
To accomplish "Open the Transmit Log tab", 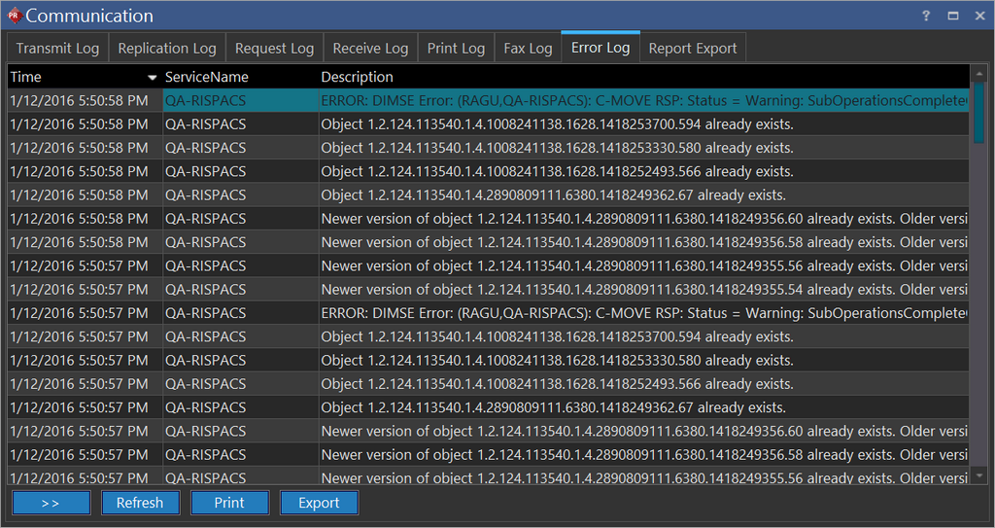I will [x=57, y=48].
